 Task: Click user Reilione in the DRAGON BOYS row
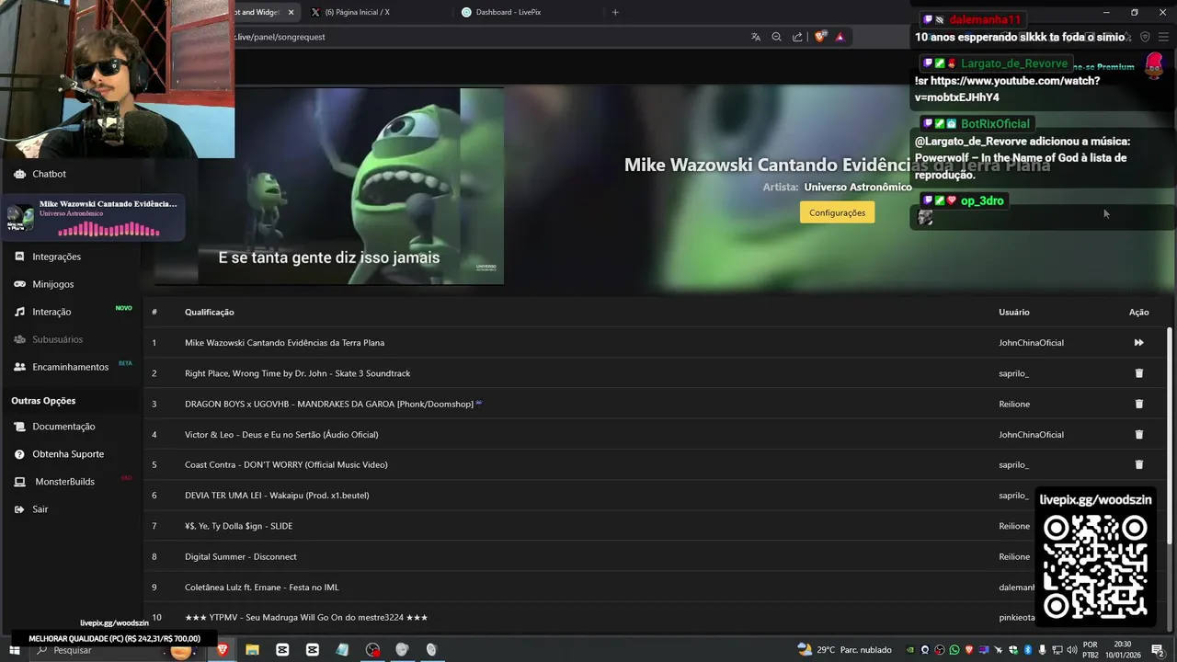(x=1014, y=404)
